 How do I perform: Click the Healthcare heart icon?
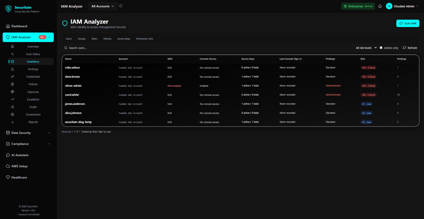tap(8, 177)
